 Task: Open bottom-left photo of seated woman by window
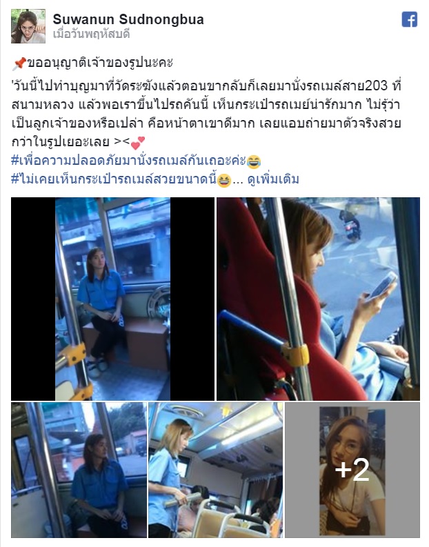(79, 470)
